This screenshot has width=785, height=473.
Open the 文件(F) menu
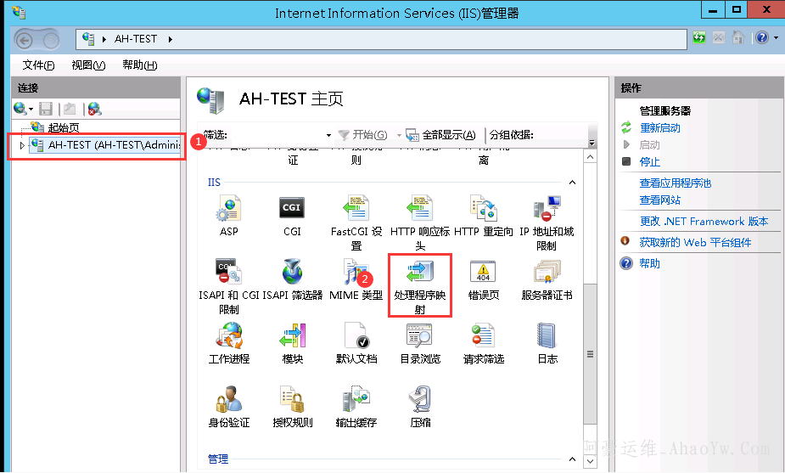coord(38,65)
